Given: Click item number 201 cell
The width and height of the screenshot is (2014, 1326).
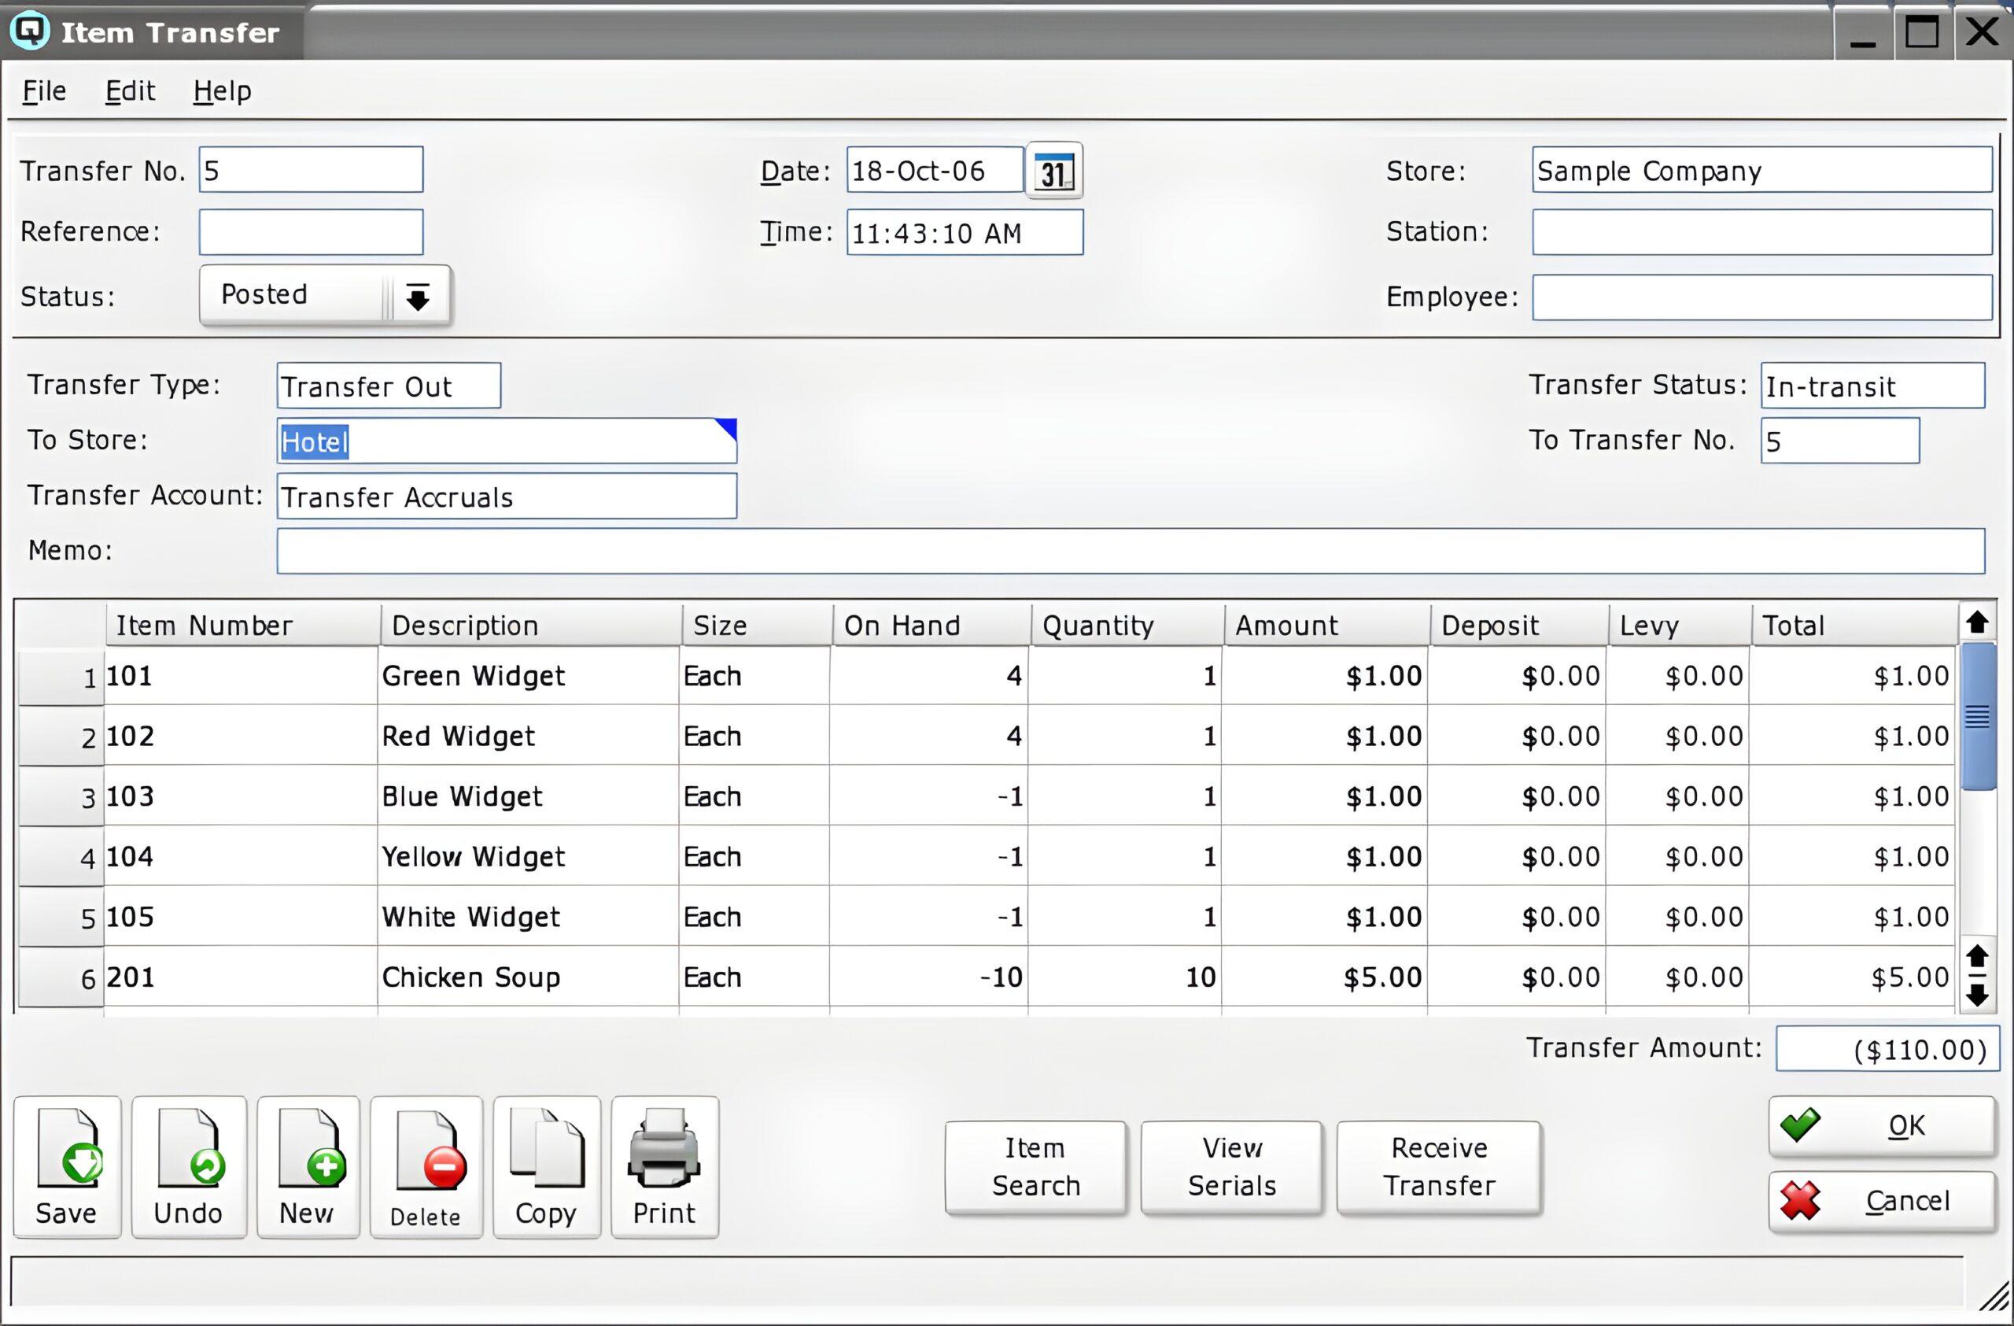Looking at the screenshot, I should tap(240, 977).
